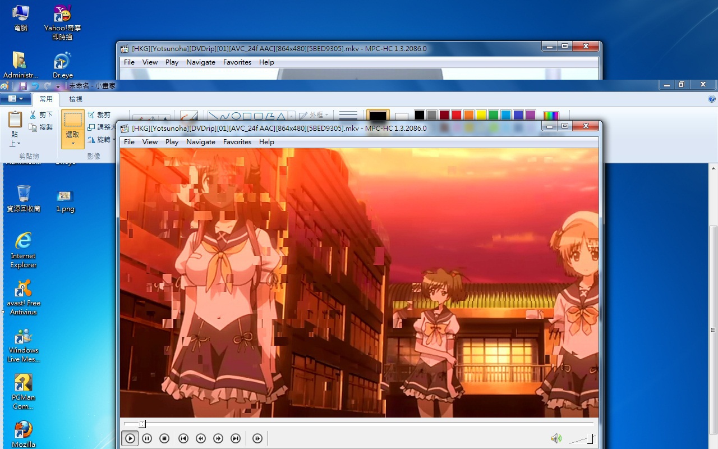The image size is (718, 449).
Task: Open the Edit Colors rainbow icon
Action: [x=551, y=116]
